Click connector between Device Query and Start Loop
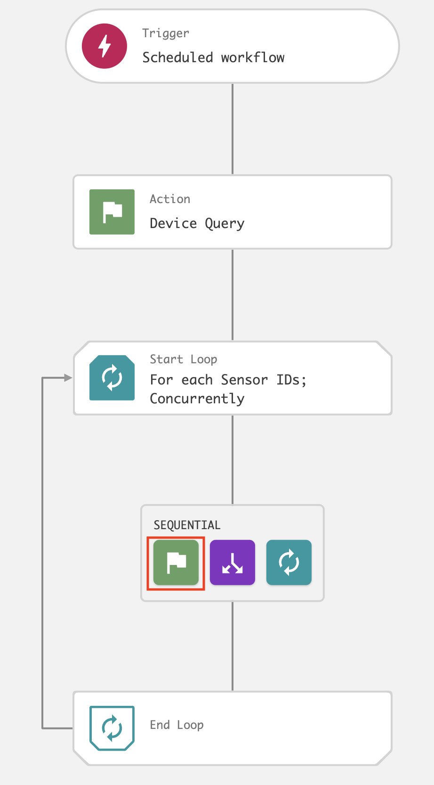Image resolution: width=434 pixels, height=785 pixels. 233,295
